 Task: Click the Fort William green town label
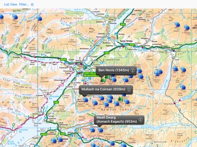[91, 74]
